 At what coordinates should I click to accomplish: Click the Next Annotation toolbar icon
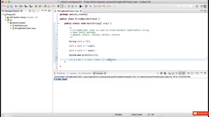[94, 6]
